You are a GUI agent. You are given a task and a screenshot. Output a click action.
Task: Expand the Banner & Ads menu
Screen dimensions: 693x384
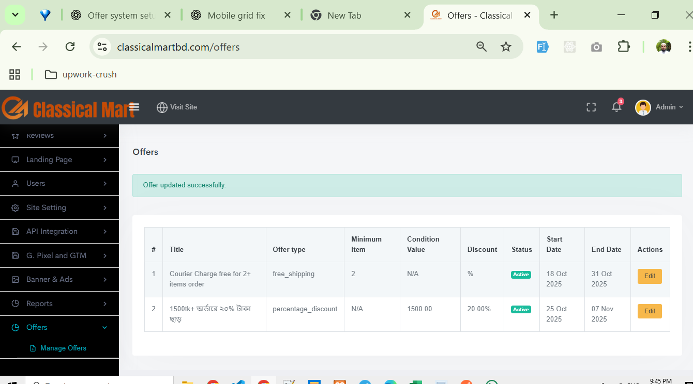[59, 279]
